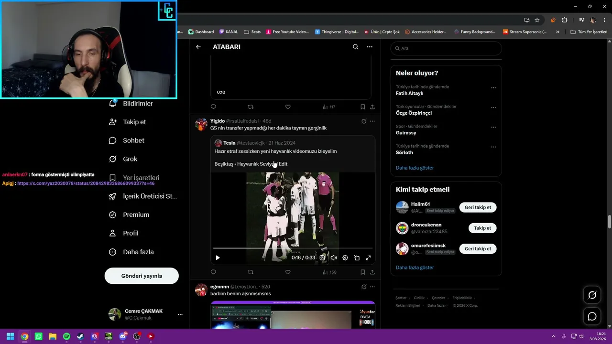The width and height of the screenshot is (612, 344).
Task: Open more options on Yigido's post
Action: (372, 121)
